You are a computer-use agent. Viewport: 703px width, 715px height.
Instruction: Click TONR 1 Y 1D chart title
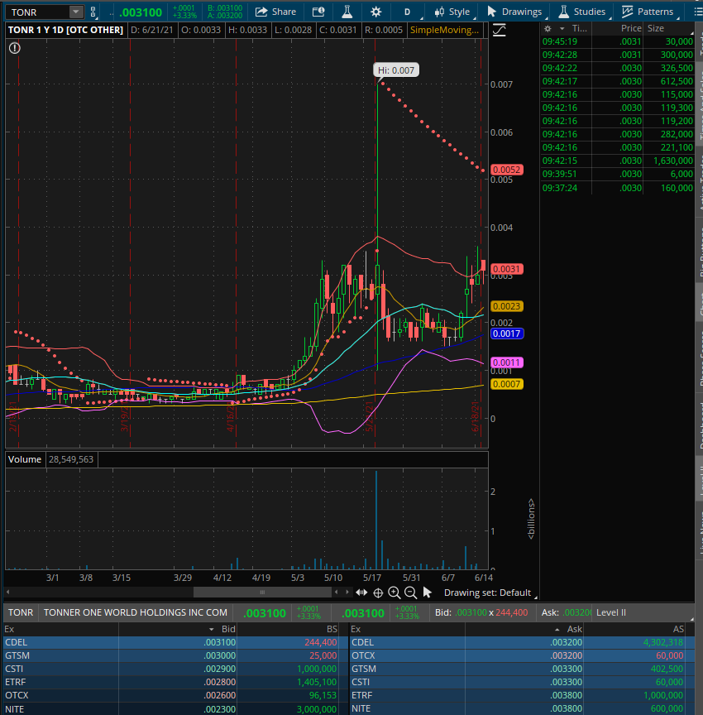tap(65, 30)
